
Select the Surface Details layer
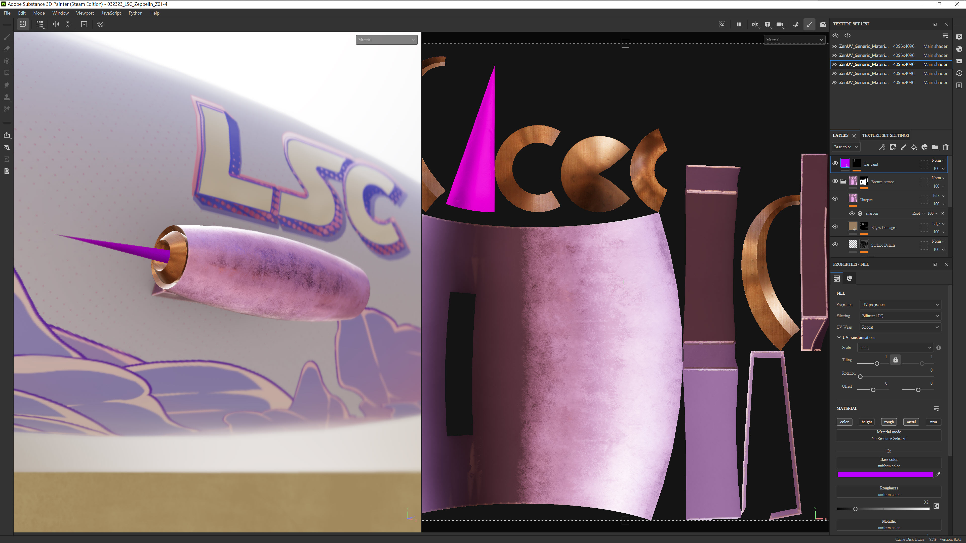(883, 245)
